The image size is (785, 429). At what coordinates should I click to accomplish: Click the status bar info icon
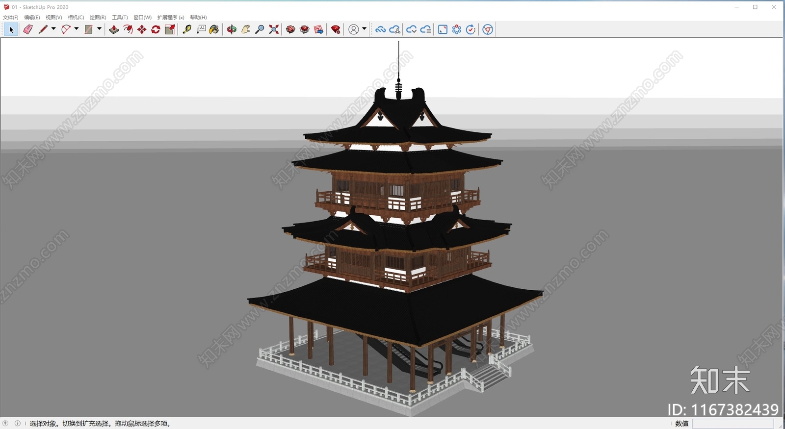click(18, 423)
